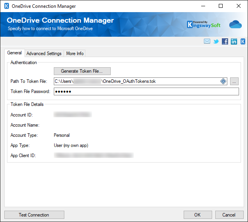Select the 'User (my own app)' value
248x222 pixels.
point(71,145)
